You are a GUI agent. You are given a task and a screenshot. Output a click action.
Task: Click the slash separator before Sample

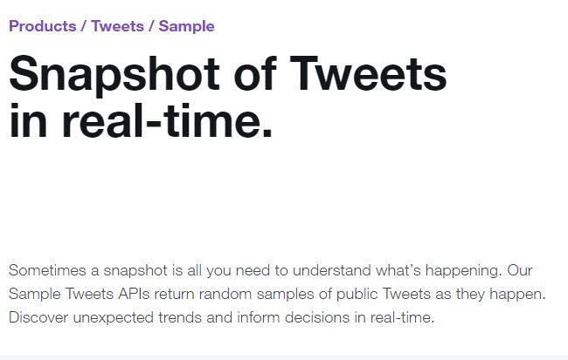151,26
